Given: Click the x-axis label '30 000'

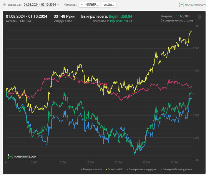Looking at the screenshot, I should [174, 163].
